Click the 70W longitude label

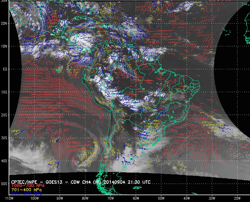110,198
